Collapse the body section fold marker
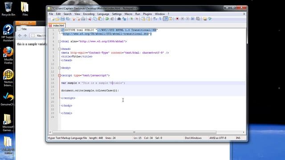The width and height of the screenshot is (285, 160). click(x=59, y=68)
